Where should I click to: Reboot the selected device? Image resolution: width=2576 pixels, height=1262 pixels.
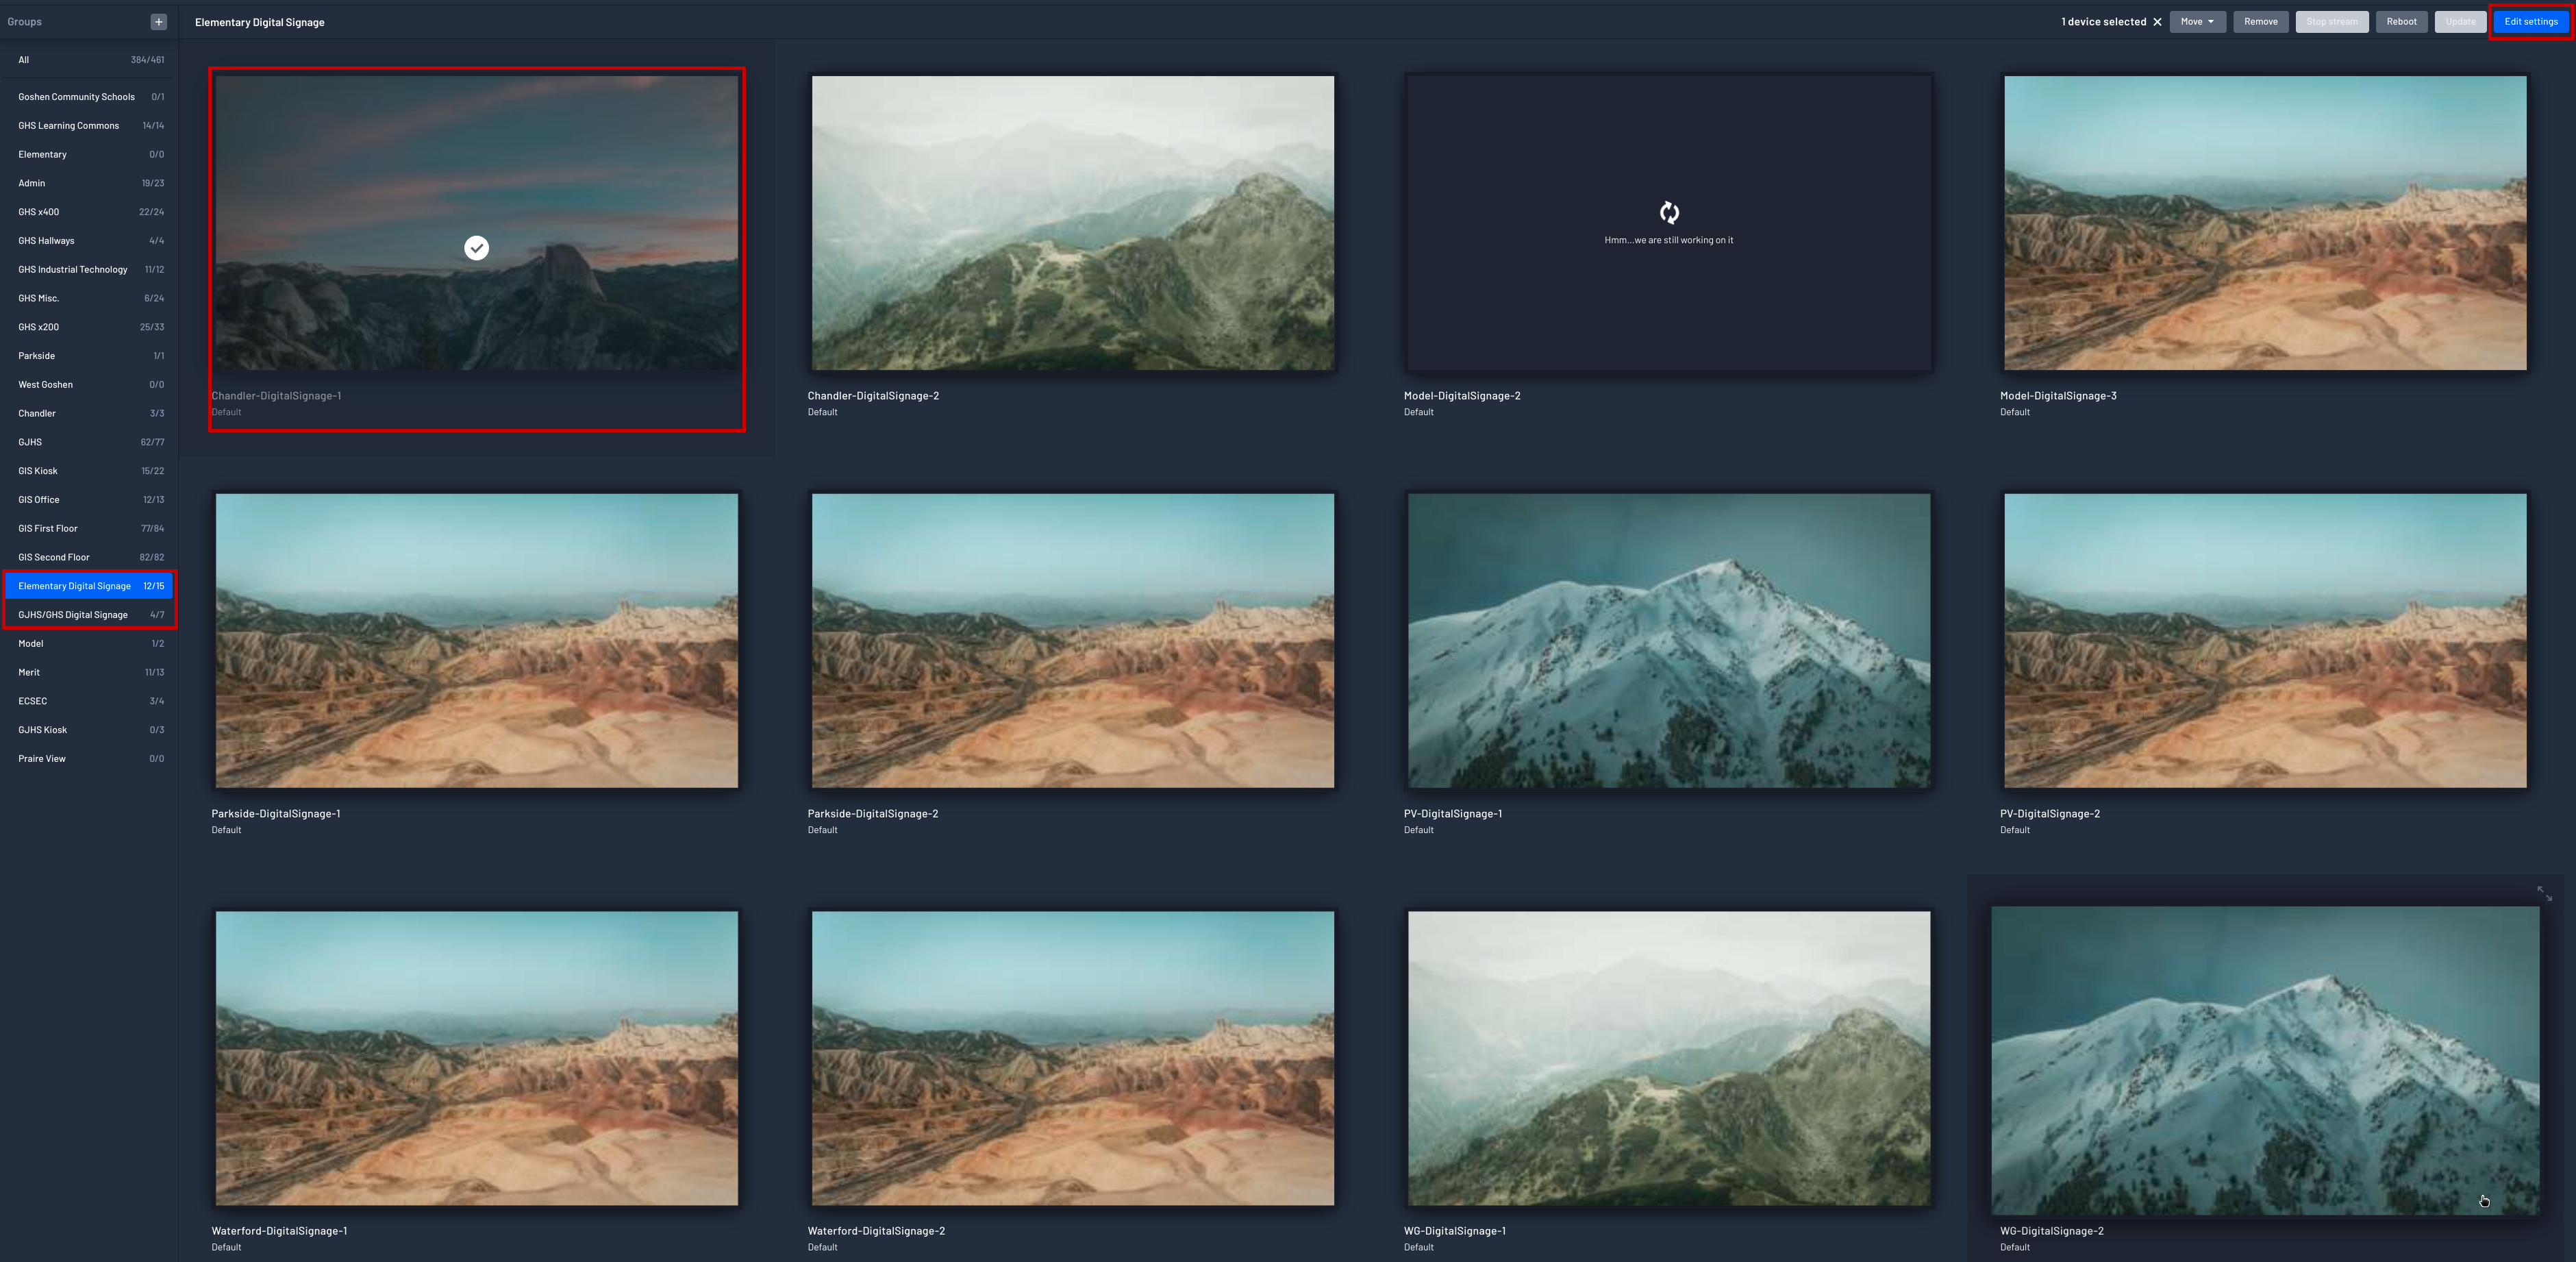[x=2401, y=22]
